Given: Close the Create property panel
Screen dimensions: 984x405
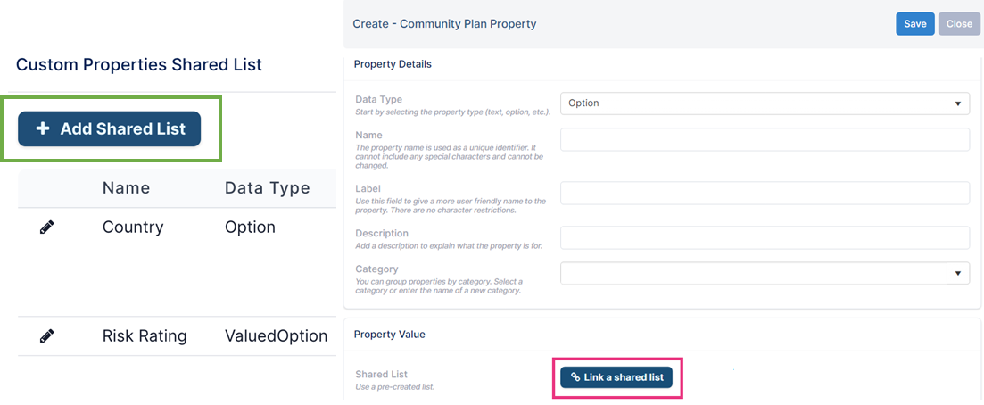Looking at the screenshot, I should click(x=959, y=24).
